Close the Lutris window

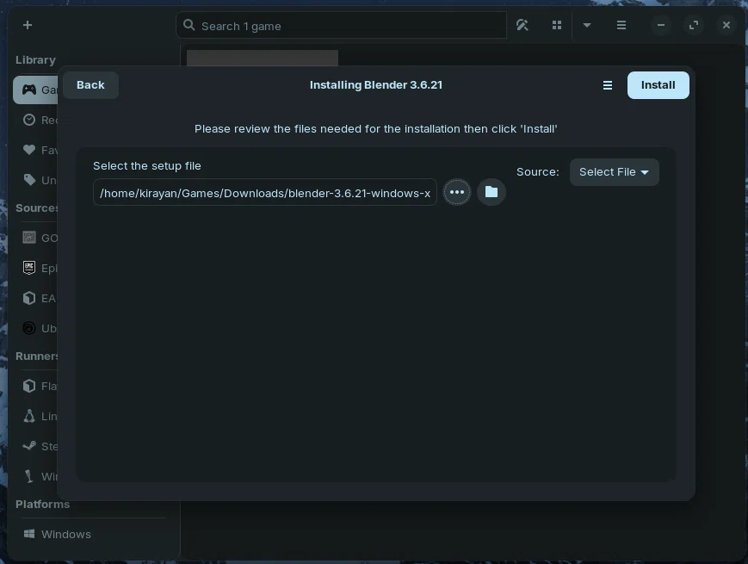click(x=726, y=25)
